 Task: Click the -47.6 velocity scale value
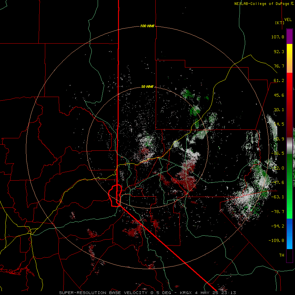click(278, 183)
